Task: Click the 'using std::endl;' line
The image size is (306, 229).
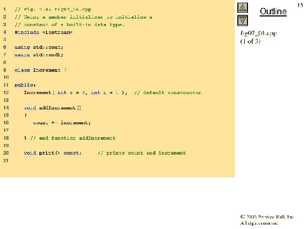Action: [x=39, y=55]
